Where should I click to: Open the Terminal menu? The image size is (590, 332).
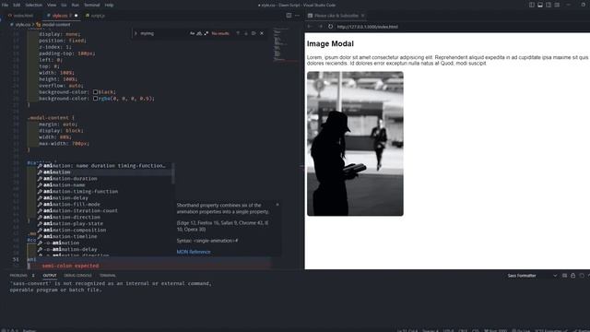coord(92,5)
